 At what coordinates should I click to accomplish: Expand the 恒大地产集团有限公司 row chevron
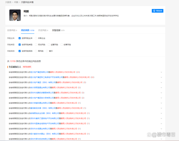tap(161, 72)
